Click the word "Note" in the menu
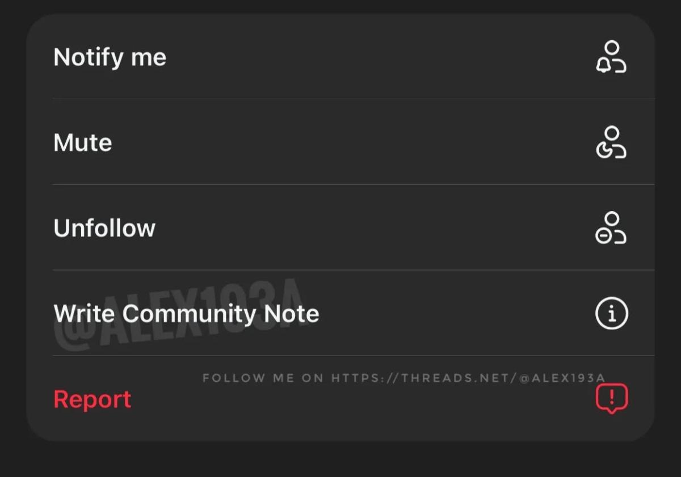This screenshot has height=477, width=681. [291, 314]
